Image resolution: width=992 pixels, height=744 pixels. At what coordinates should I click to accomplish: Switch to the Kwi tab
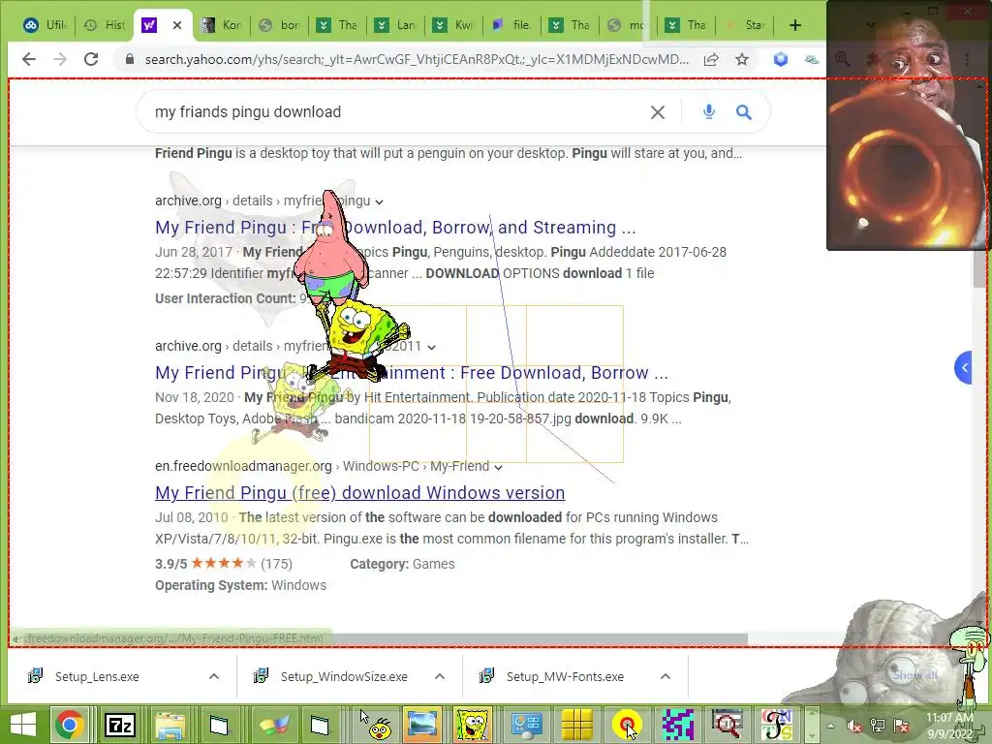pos(453,25)
